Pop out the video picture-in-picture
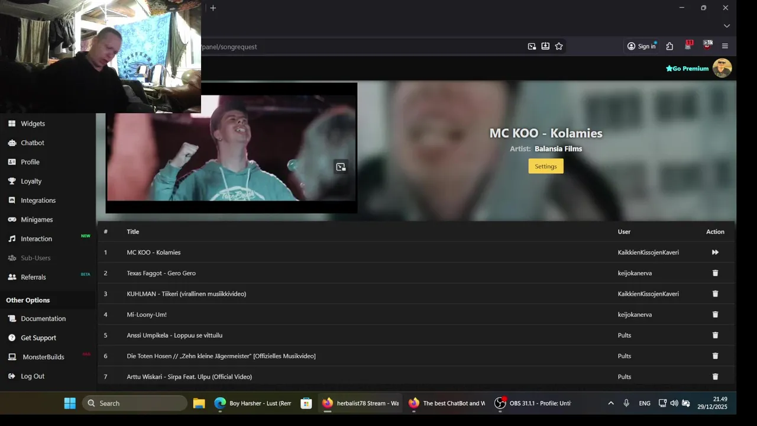This screenshot has width=757, height=426. pos(341,167)
